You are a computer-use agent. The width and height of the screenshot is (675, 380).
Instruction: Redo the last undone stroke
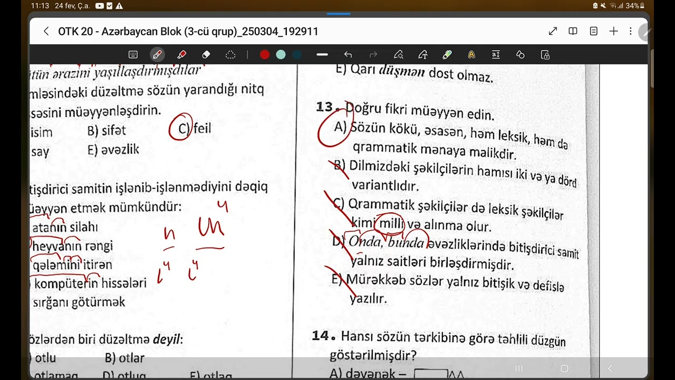click(373, 54)
